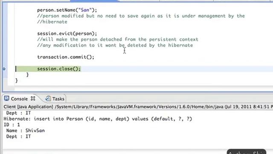Screen dimensions: 273x154
Task: Click the line session.evict(person);
Action: click(x=67, y=33)
